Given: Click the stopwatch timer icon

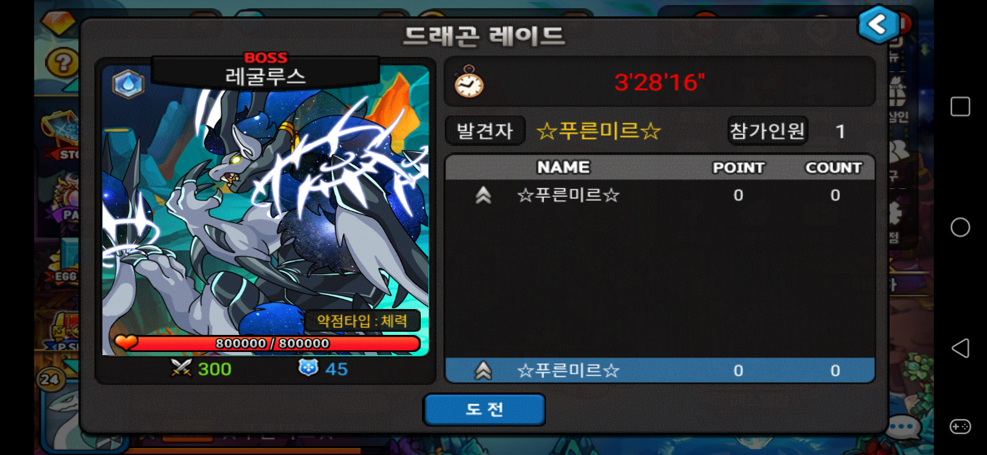Looking at the screenshot, I should [x=469, y=82].
